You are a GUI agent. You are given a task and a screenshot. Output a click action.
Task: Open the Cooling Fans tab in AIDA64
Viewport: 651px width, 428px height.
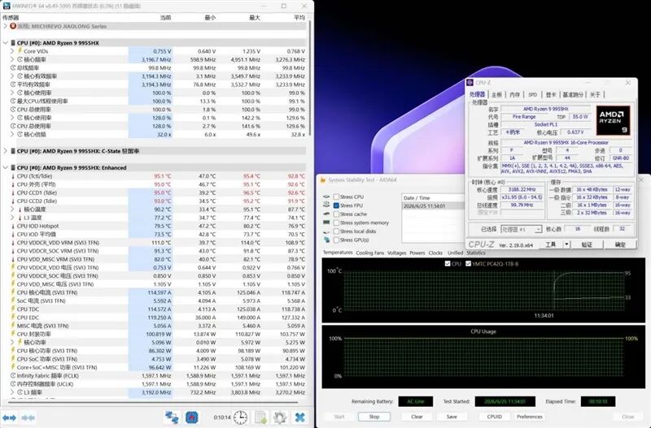pos(370,253)
